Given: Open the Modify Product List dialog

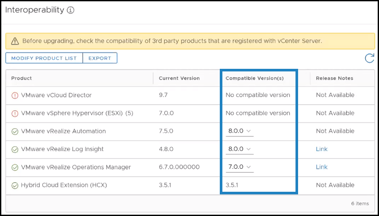Looking at the screenshot, I should [x=44, y=58].
